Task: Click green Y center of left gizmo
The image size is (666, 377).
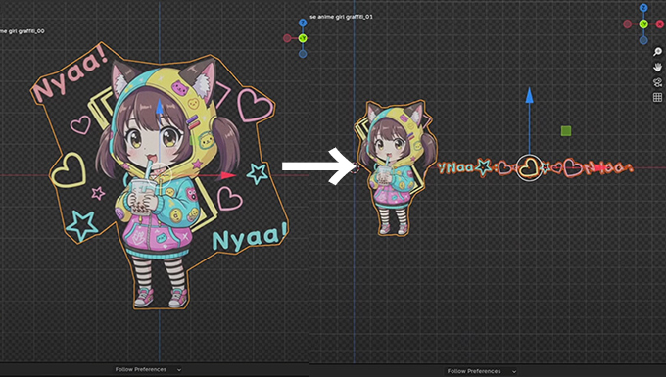Action: [303, 38]
